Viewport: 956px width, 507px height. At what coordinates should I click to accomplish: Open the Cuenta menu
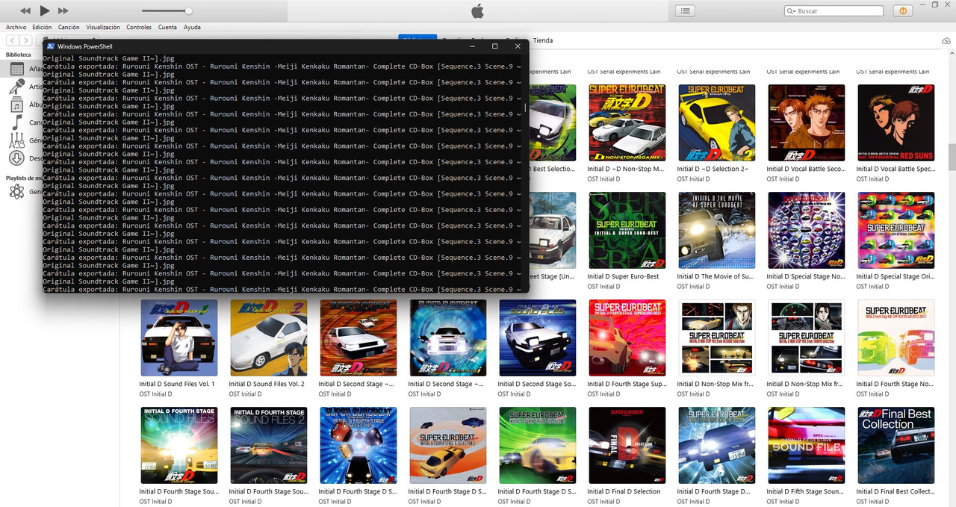[167, 27]
